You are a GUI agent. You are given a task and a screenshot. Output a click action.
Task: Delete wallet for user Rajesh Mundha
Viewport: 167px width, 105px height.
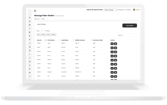(116, 72)
